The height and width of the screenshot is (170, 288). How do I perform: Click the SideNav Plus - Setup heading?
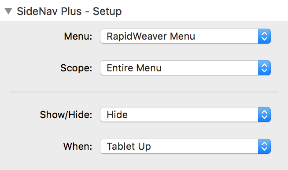coord(69,11)
